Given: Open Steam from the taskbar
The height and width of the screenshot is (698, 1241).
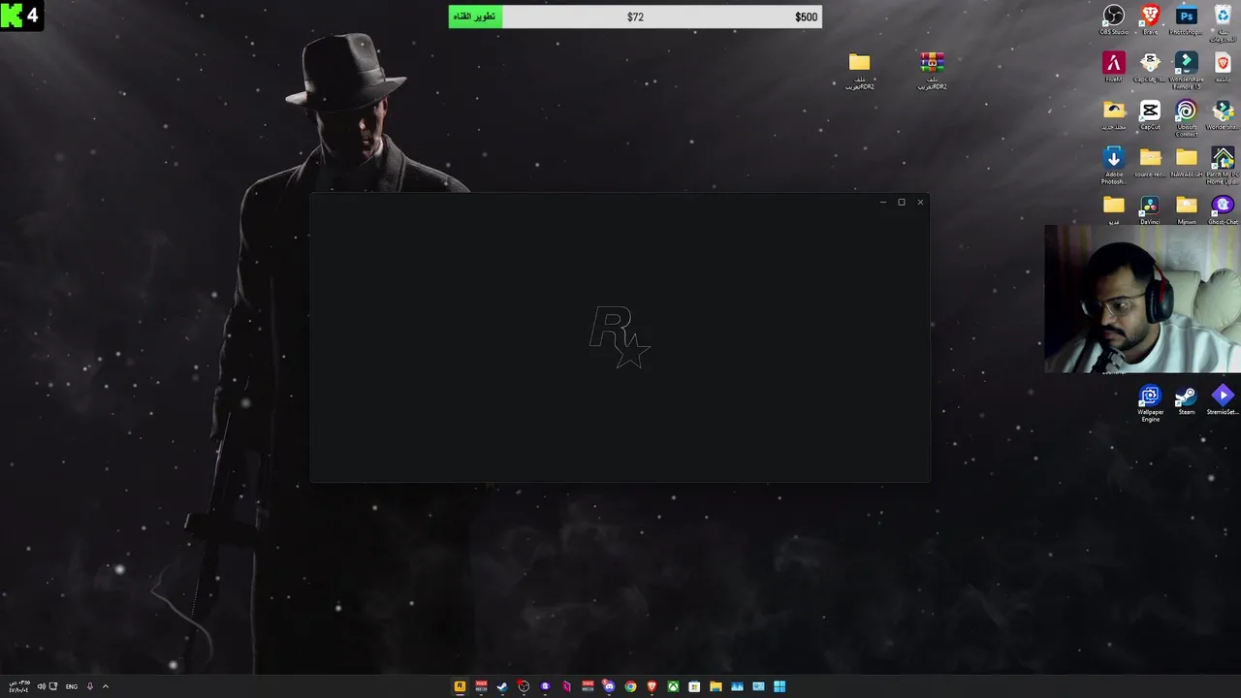Looking at the screenshot, I should (502, 686).
